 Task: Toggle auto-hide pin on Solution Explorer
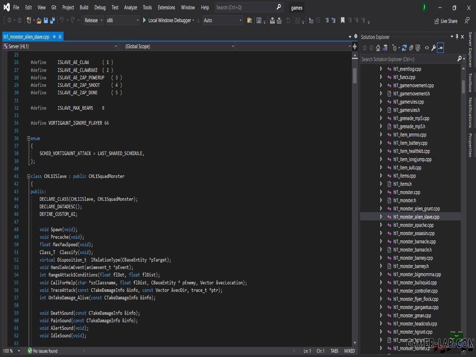pos(457,37)
